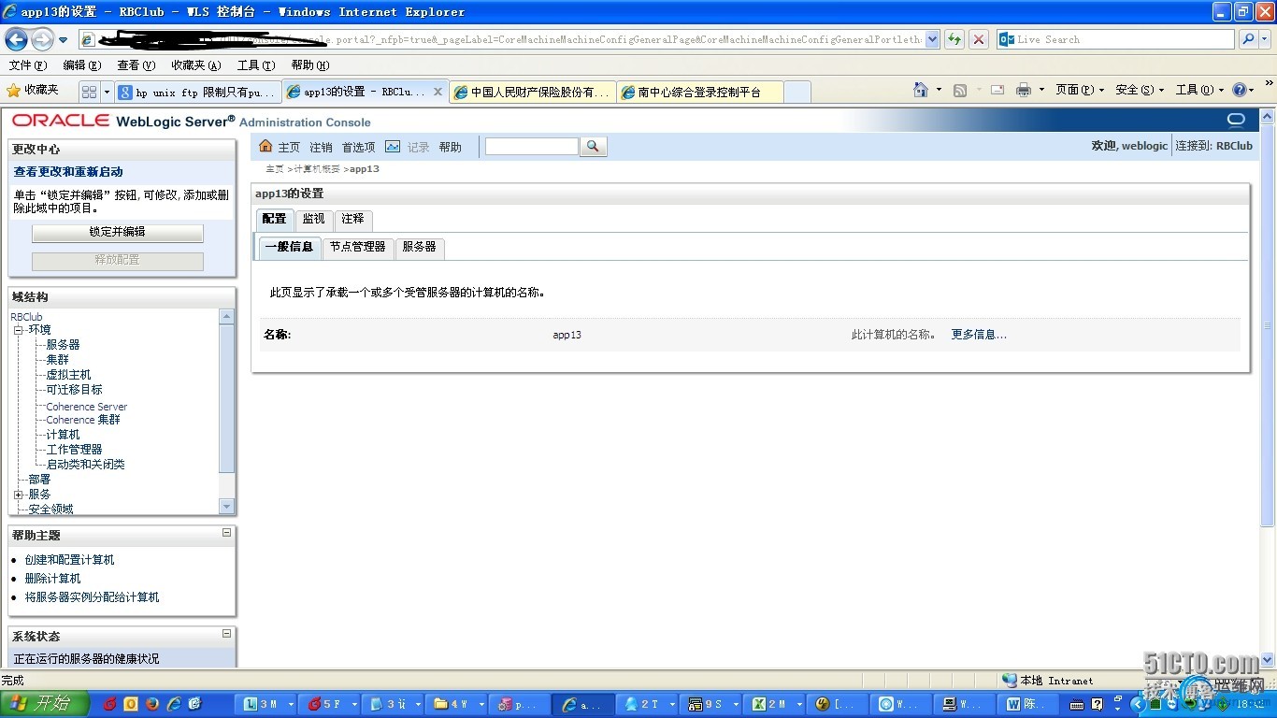Open 虚拟主机 in the domain tree

click(69, 375)
